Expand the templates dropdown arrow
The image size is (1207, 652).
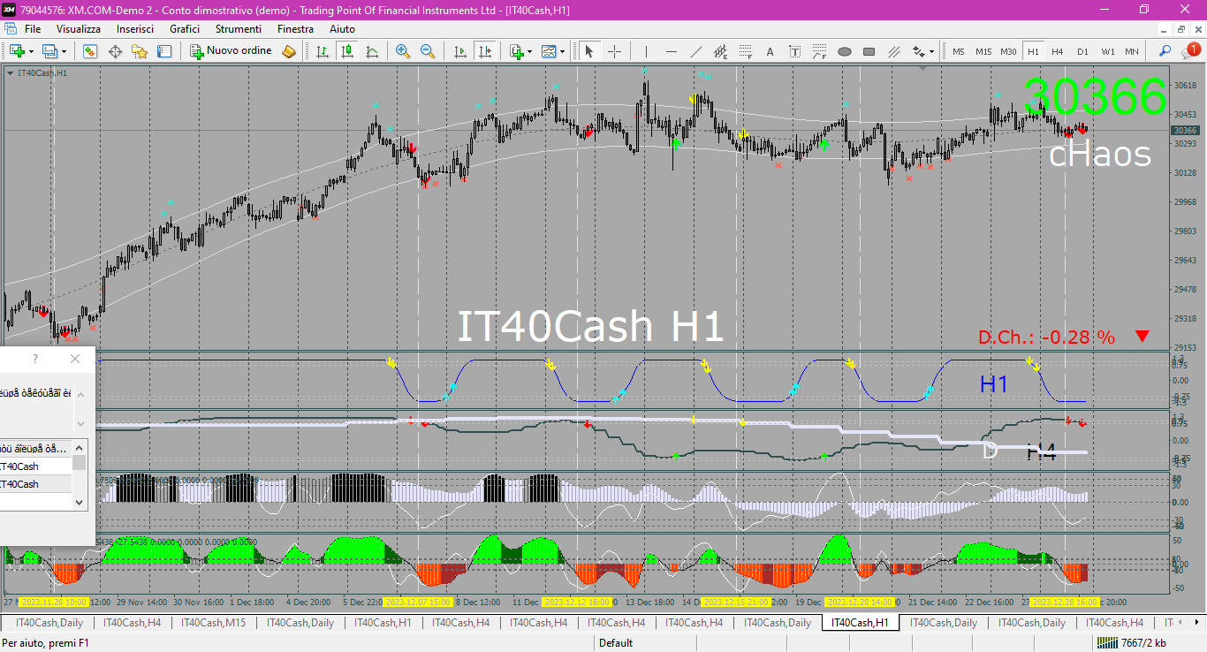[562, 51]
